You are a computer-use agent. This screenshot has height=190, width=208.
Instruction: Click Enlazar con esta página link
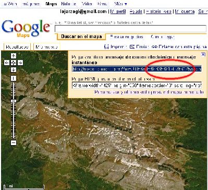click(183, 47)
